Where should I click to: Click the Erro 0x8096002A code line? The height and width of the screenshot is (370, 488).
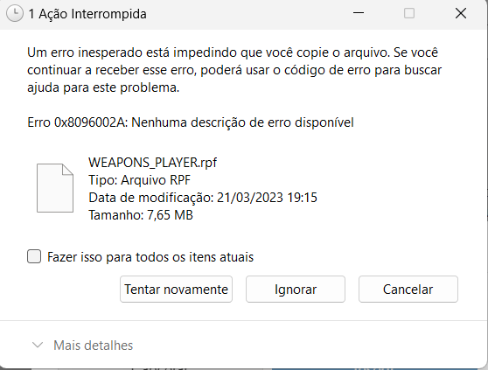pos(191,122)
